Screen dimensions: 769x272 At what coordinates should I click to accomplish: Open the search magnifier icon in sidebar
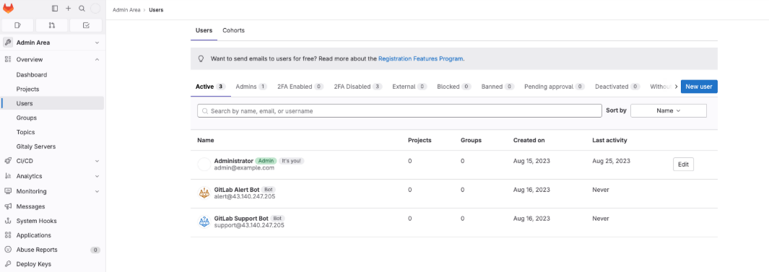pos(82,9)
